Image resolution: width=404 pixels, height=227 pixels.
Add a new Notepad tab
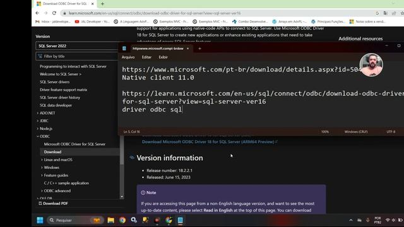(199, 49)
